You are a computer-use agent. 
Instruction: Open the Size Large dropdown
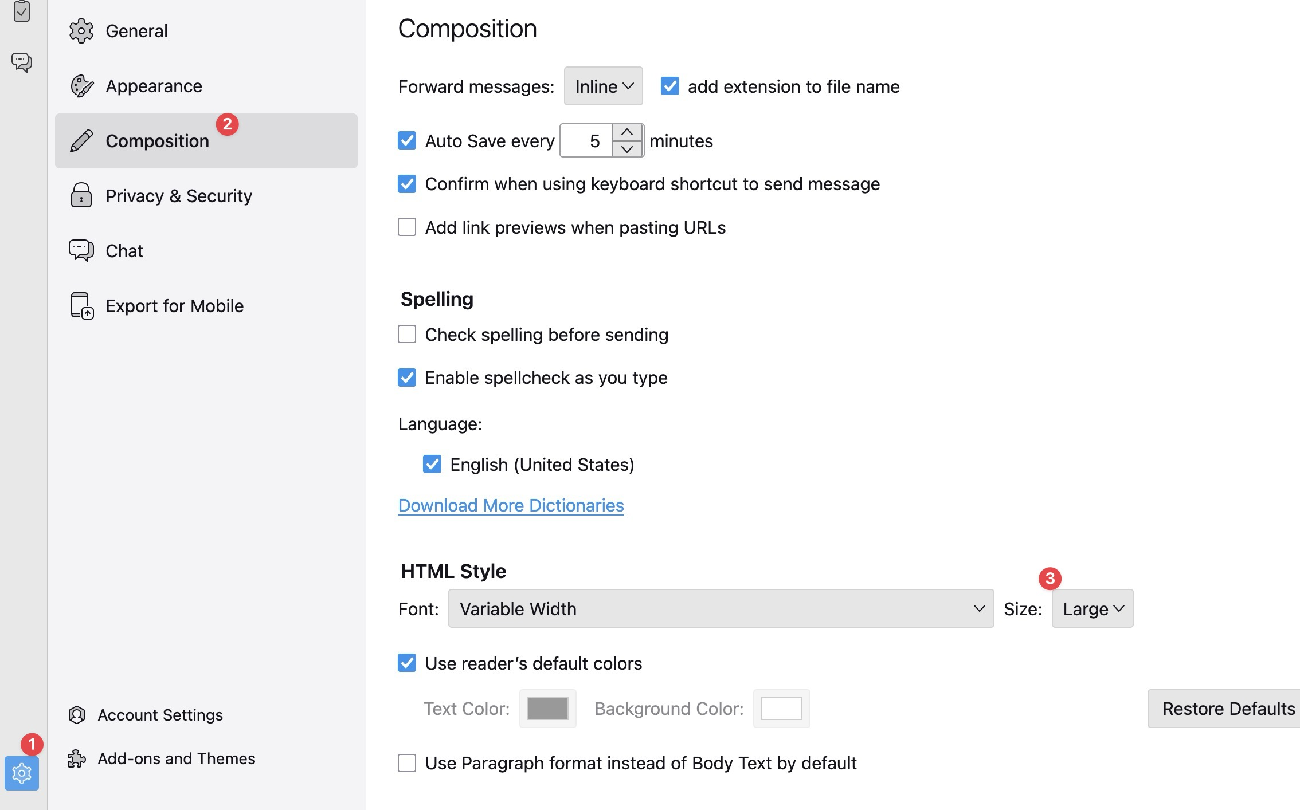1092,608
